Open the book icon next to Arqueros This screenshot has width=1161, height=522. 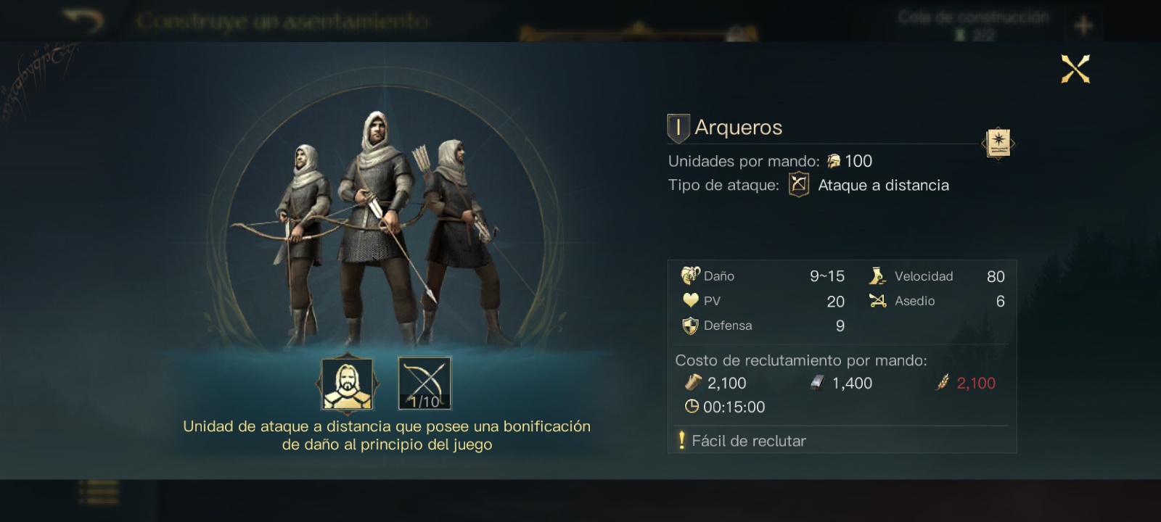pyautogui.click(x=998, y=144)
